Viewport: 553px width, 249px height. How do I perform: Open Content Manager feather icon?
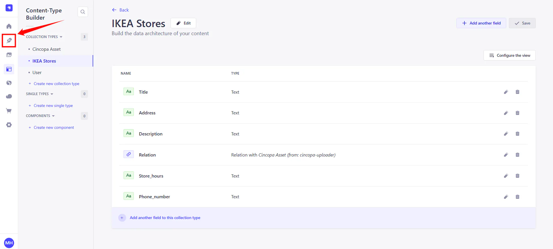coord(9,40)
